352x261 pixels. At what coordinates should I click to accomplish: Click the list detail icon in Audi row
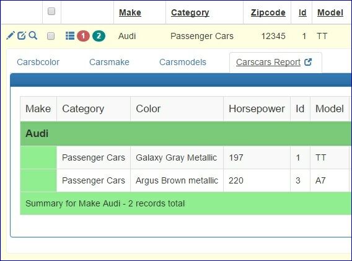click(x=70, y=36)
